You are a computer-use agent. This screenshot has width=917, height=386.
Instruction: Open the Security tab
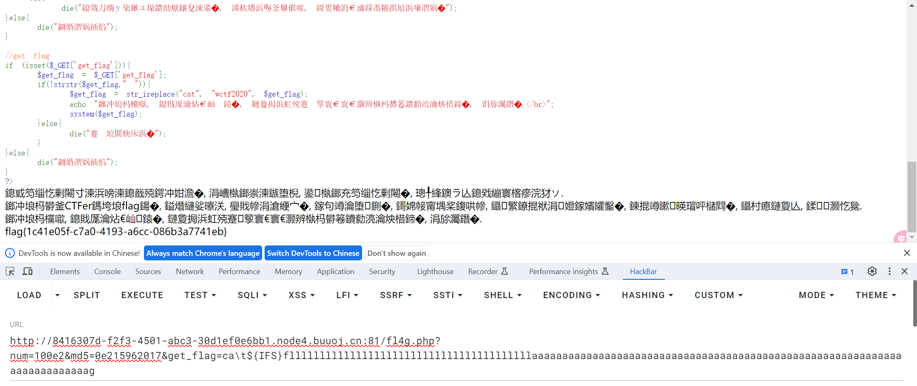[382, 272]
